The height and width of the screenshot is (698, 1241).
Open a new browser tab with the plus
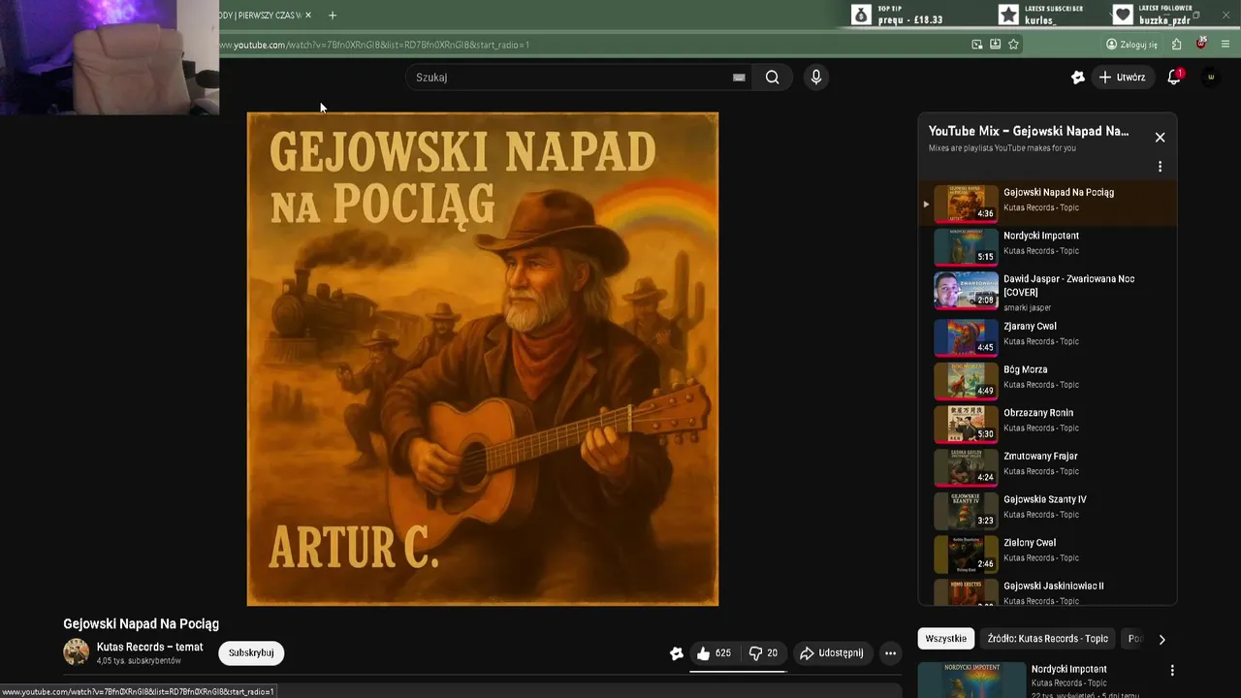(333, 16)
